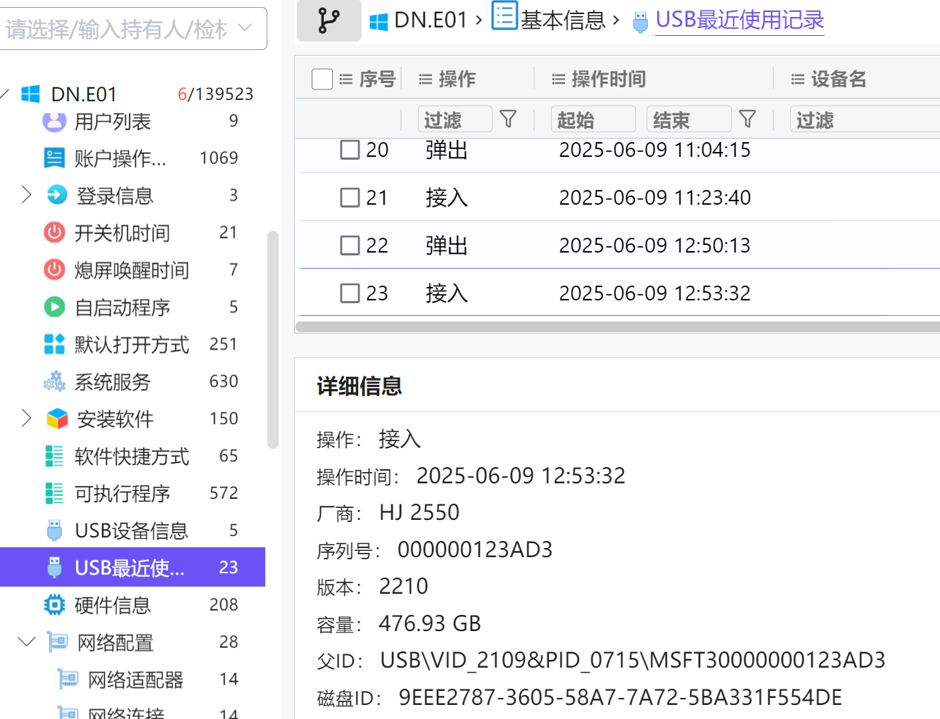Open 软件快捷方式 in the sidebar
Screen dimensions: 940x719
click(x=132, y=457)
